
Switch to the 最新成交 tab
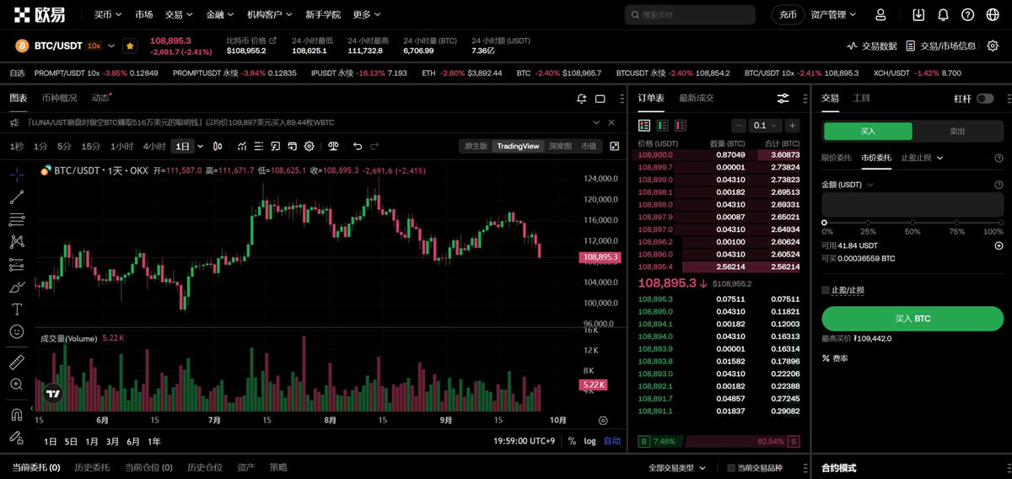click(696, 98)
